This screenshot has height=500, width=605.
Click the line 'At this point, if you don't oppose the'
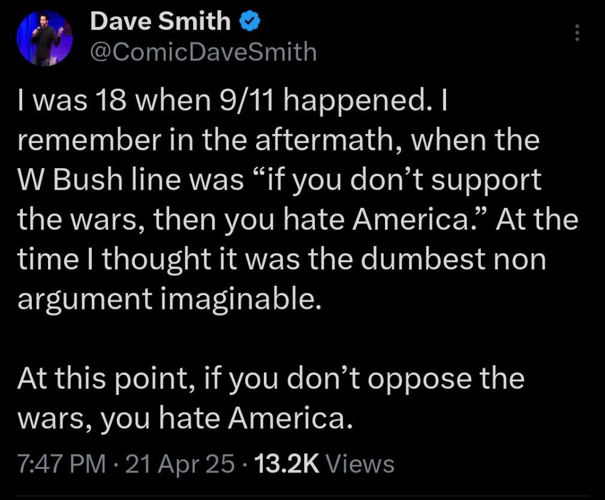pyautogui.click(x=271, y=379)
